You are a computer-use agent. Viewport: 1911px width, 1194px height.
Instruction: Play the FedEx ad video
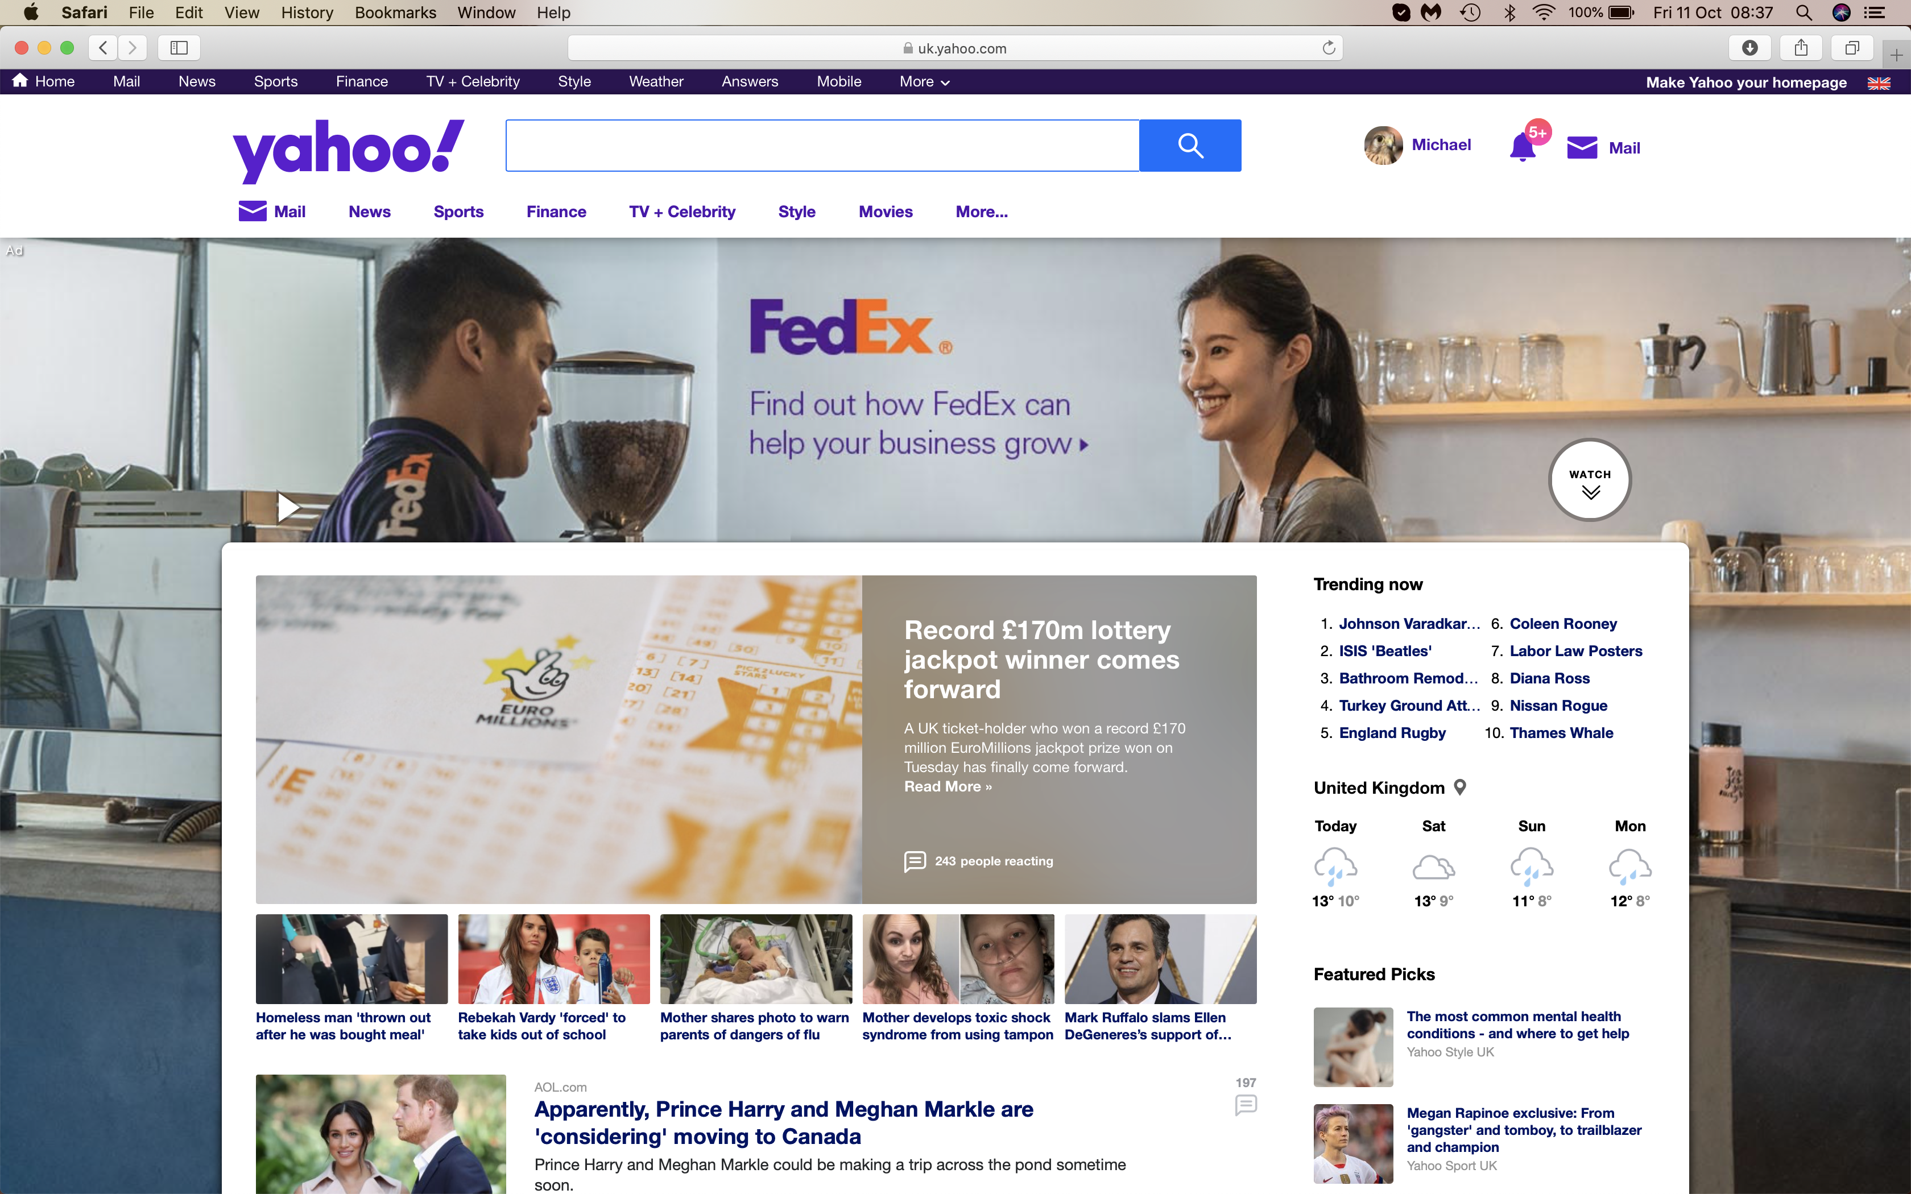coord(287,507)
